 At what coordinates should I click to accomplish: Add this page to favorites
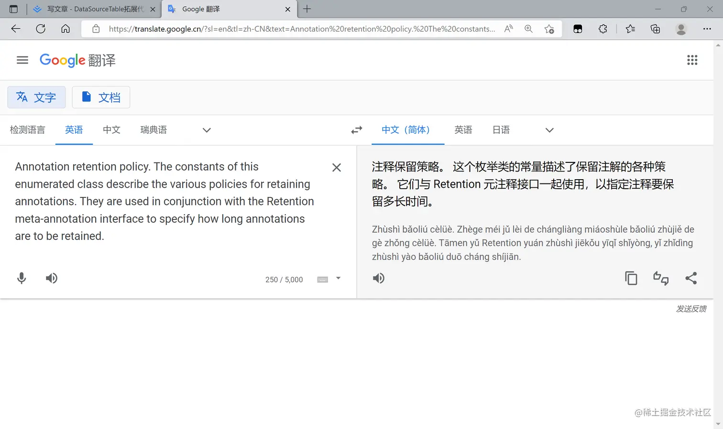(x=549, y=29)
